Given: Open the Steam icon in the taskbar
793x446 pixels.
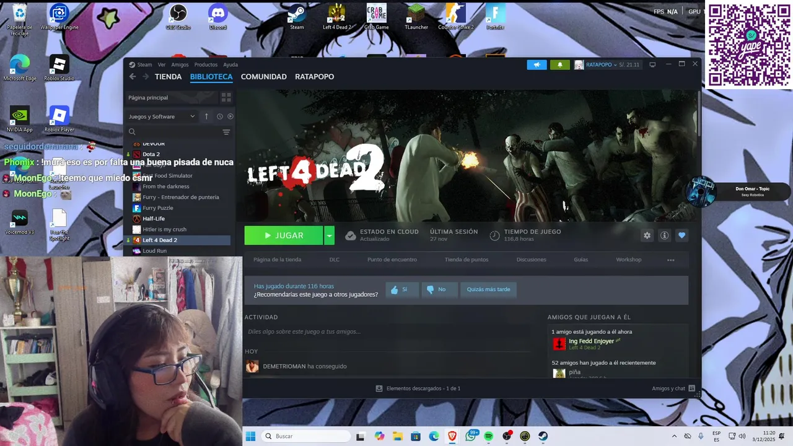Looking at the screenshot, I should click(543, 436).
